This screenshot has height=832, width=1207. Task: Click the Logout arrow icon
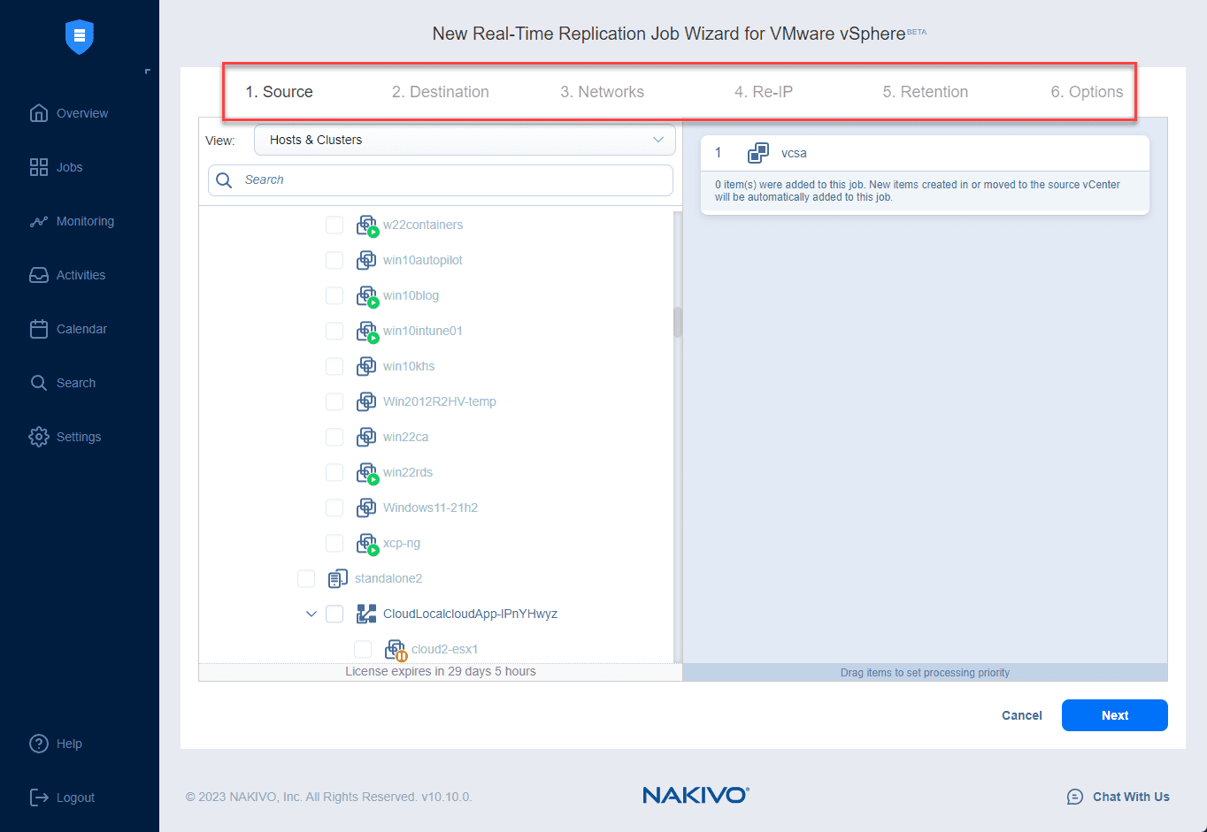click(39, 798)
